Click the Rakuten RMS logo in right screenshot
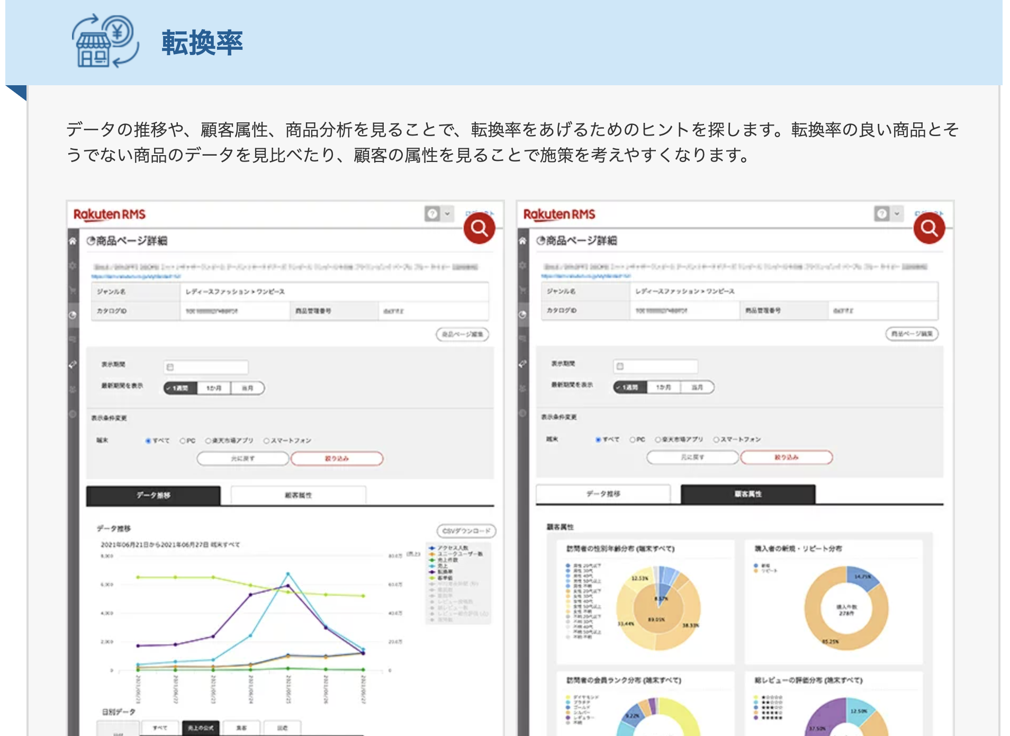The width and height of the screenshot is (1010, 736). click(560, 214)
